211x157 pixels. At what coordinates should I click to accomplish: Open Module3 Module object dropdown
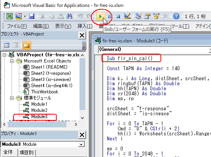pos(81,145)
